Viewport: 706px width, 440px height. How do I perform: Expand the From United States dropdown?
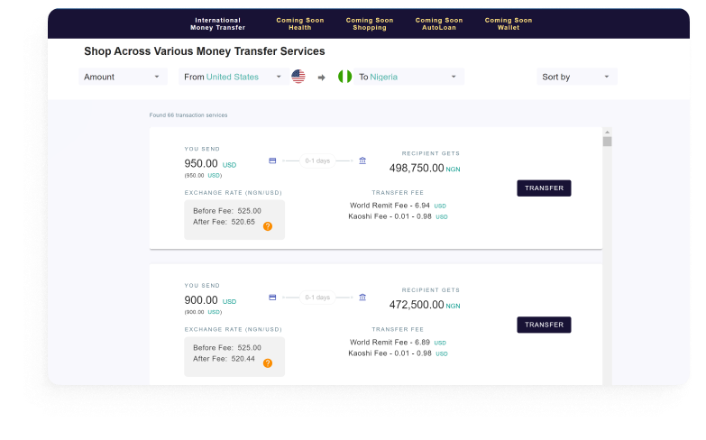pos(233,77)
